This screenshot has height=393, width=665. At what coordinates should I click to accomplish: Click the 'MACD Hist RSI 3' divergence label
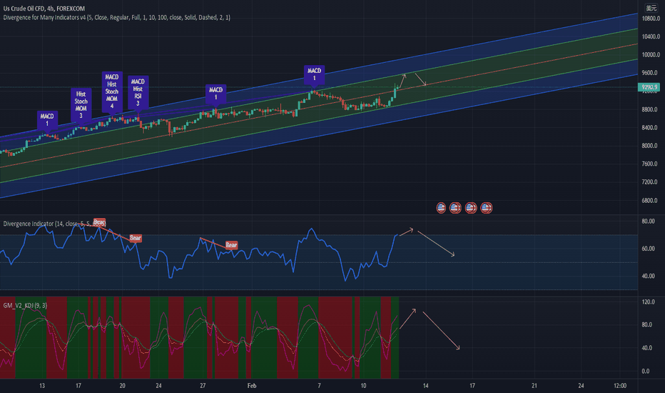click(x=138, y=92)
